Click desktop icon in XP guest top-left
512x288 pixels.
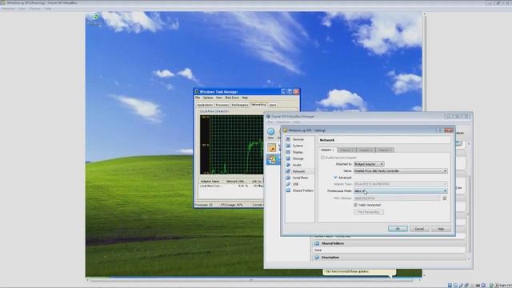[94, 19]
